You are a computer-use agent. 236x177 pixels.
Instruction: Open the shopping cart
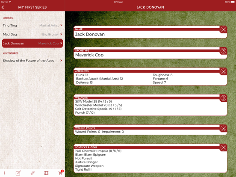point(61,172)
